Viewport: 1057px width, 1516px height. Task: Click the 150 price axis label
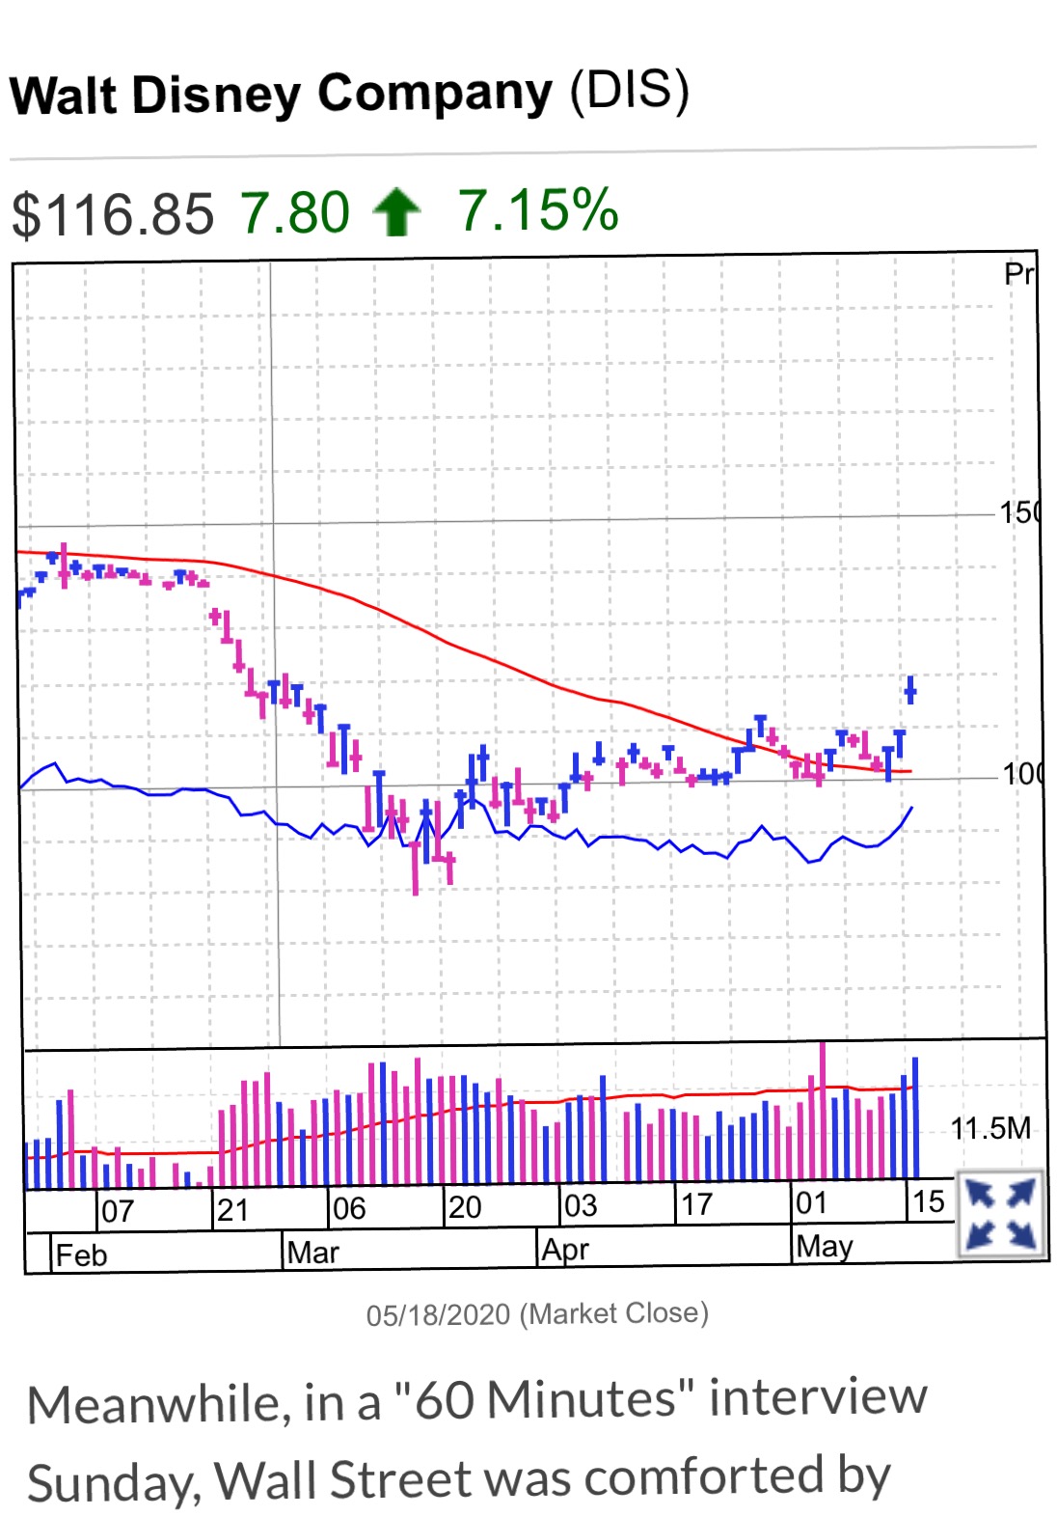tap(1018, 512)
